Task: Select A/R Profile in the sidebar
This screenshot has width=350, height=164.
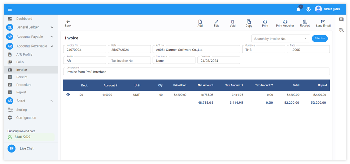Action: [24, 55]
